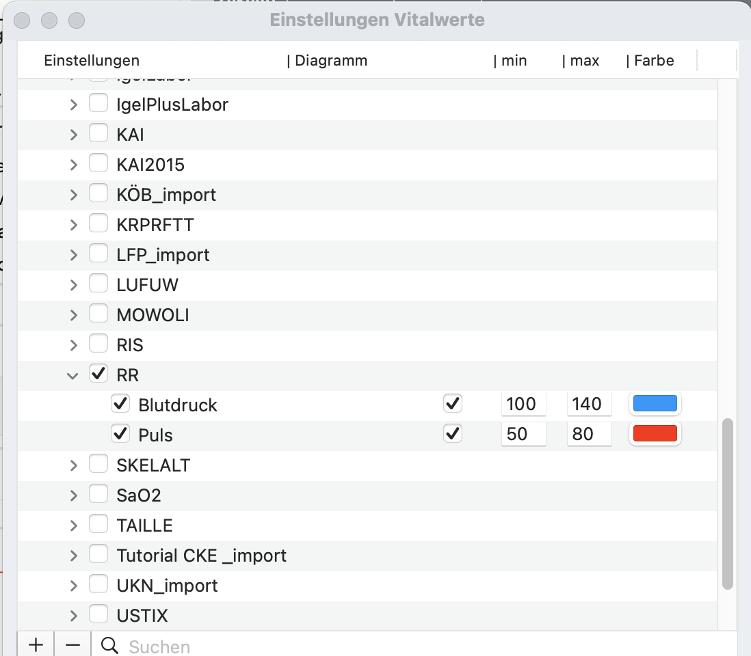Click the Puls max value field
This screenshot has height=656, width=751.
(x=589, y=434)
